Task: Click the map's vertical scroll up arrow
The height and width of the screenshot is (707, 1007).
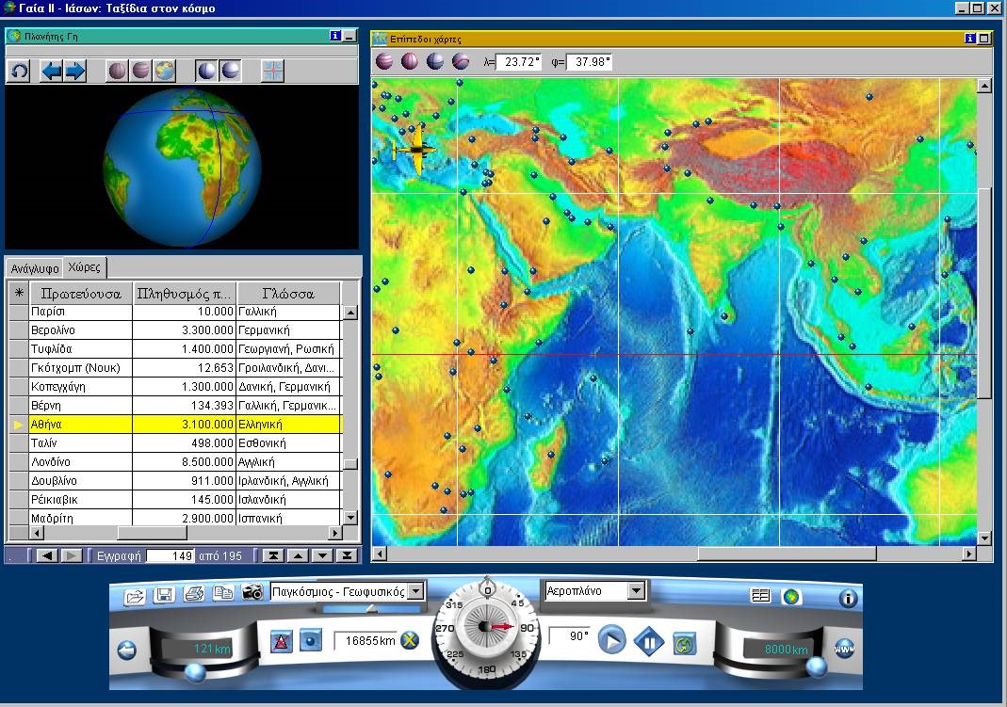Action: [x=983, y=86]
